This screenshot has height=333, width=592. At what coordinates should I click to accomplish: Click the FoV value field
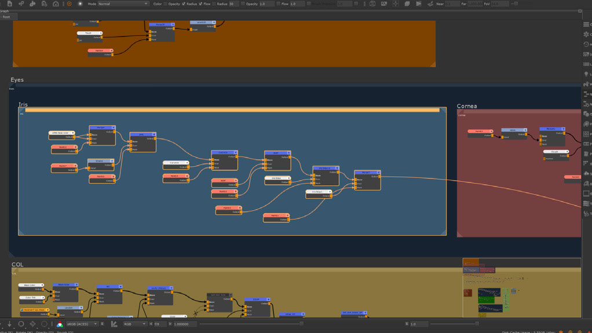(499, 4)
